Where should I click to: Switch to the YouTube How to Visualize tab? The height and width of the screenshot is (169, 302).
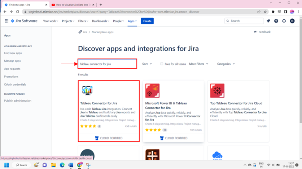pos(73,5)
